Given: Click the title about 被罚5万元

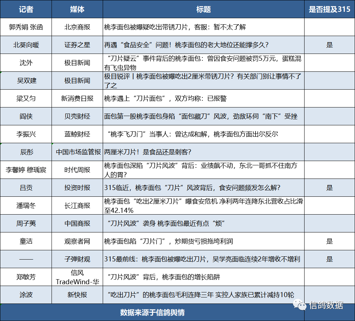Looking at the screenshot, I should [x=204, y=63].
